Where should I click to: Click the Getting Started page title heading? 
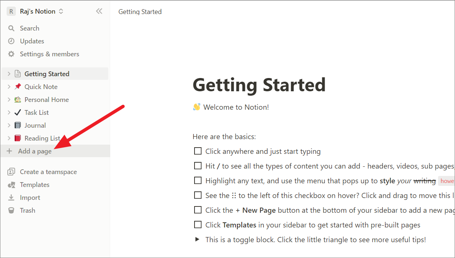click(x=259, y=85)
